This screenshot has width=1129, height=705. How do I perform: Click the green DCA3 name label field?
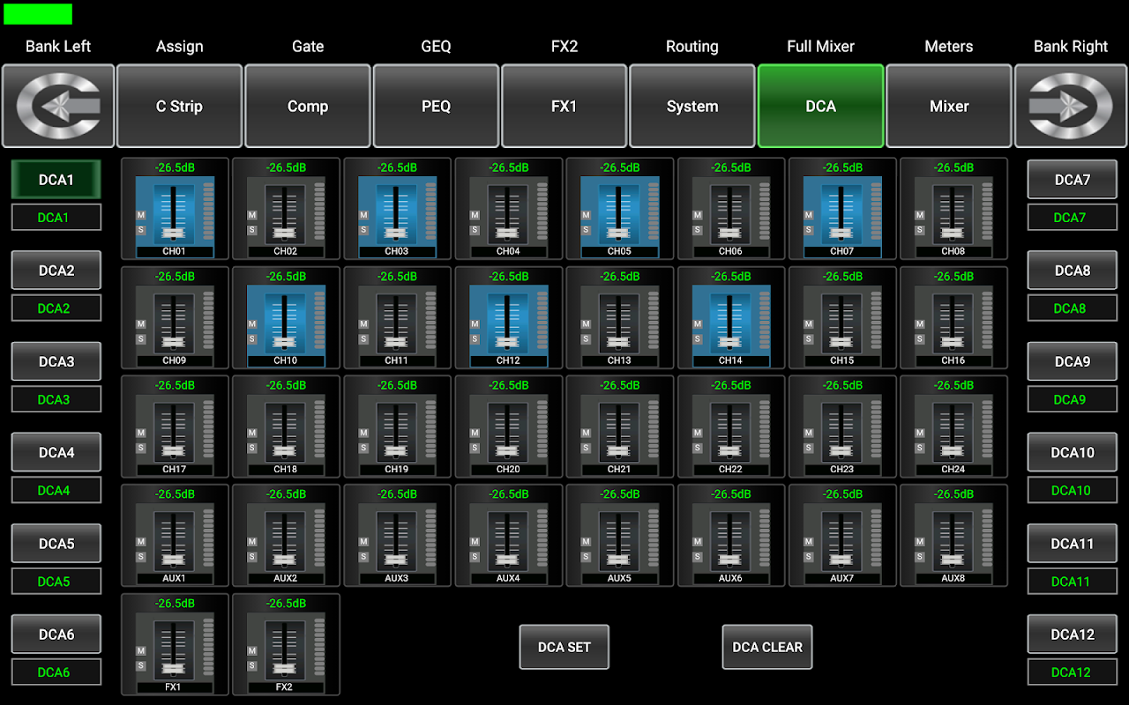pyautogui.click(x=56, y=399)
